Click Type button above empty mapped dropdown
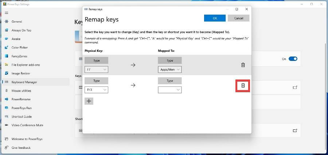Image resolution: width=328 pixels, height=155 pixels. pos(170,81)
